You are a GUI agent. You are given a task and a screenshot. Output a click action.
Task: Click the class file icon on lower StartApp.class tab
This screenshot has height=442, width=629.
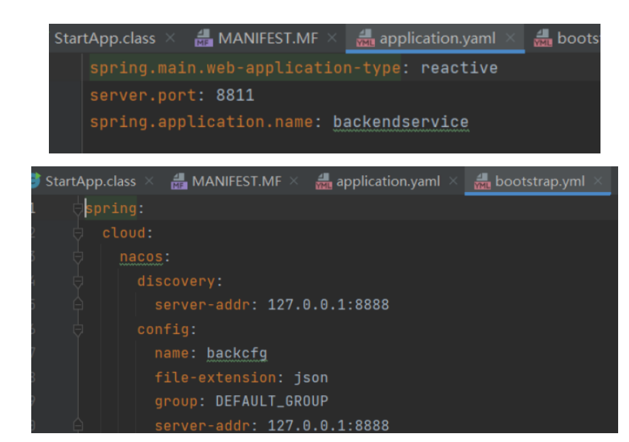pyautogui.click(x=36, y=181)
